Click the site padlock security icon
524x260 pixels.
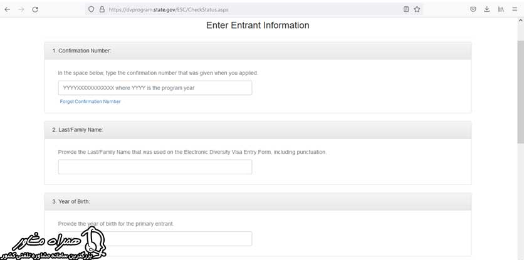pos(102,9)
